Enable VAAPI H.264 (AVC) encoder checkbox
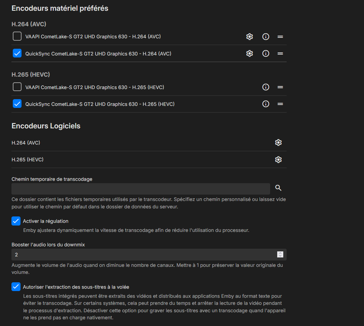 pos(17,36)
